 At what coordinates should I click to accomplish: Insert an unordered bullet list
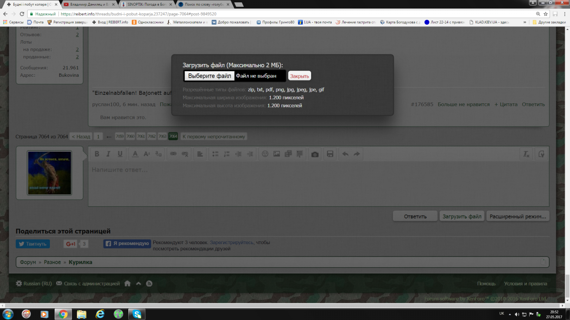(x=215, y=154)
